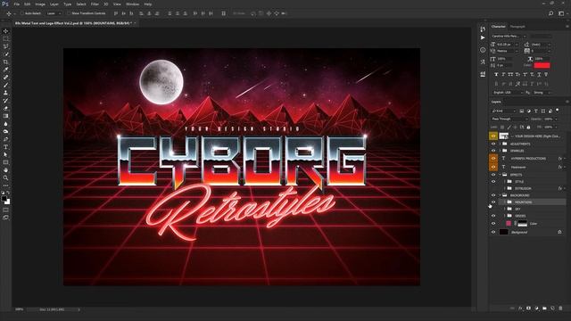
Task: Open the Actions panel play icon
Action: pyautogui.click(x=483, y=37)
